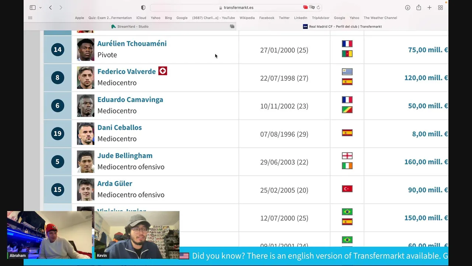Open the translate page icon
The image size is (472, 266).
tap(312, 7)
